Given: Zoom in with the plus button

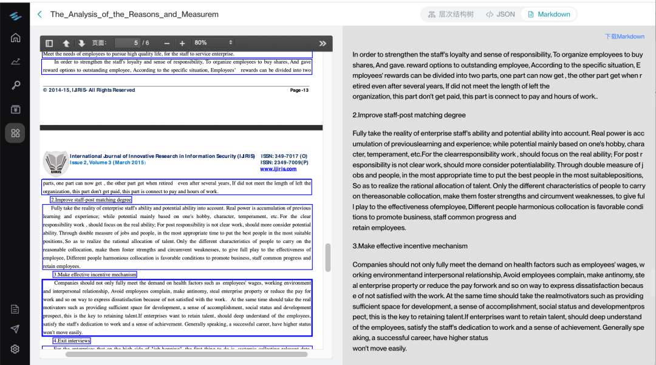Looking at the screenshot, I should click(x=182, y=43).
